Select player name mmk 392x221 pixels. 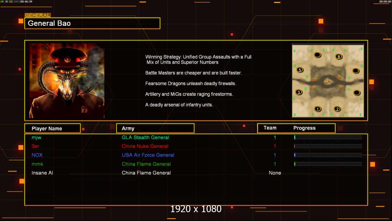coord(38,164)
